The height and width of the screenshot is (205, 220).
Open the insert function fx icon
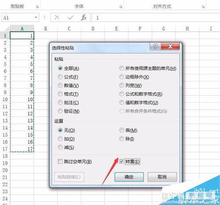pyautogui.click(x=84, y=18)
